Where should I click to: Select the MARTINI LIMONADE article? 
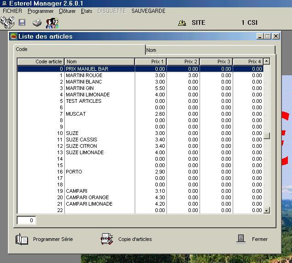pyautogui.click(x=140, y=95)
